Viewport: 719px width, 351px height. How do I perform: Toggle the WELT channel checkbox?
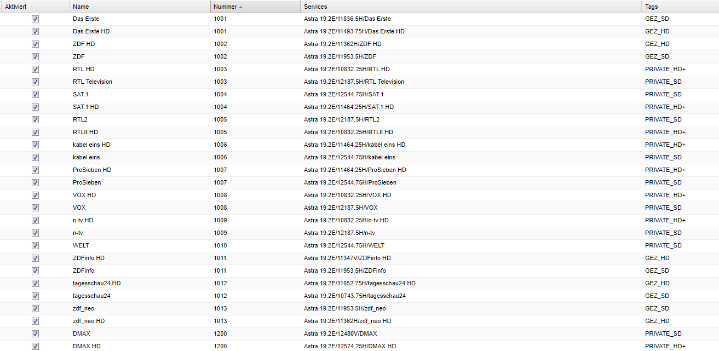coord(35,245)
